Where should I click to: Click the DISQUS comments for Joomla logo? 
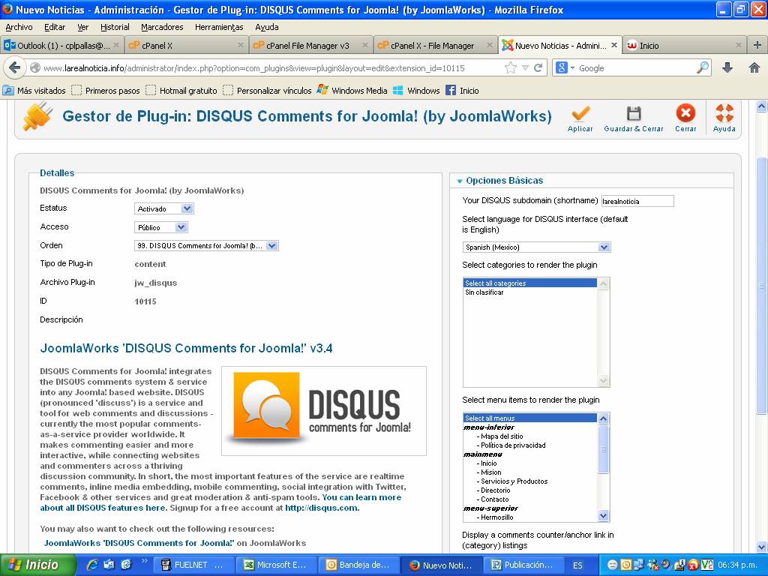[324, 411]
